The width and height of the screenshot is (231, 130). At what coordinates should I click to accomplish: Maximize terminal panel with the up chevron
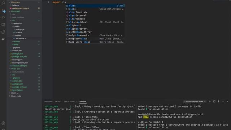click(223, 101)
